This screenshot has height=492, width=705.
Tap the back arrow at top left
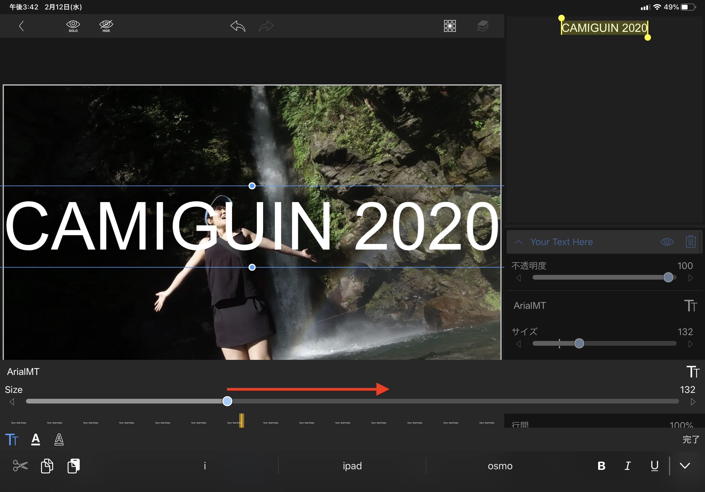tap(21, 26)
